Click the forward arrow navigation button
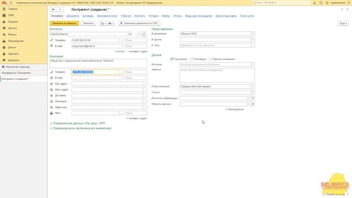Viewport: 352px width, 198px height. point(60,9)
